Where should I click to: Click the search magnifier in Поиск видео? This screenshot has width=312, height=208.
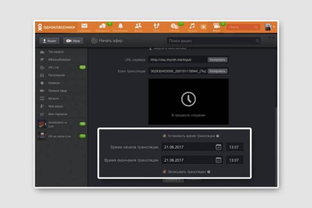click(258, 41)
